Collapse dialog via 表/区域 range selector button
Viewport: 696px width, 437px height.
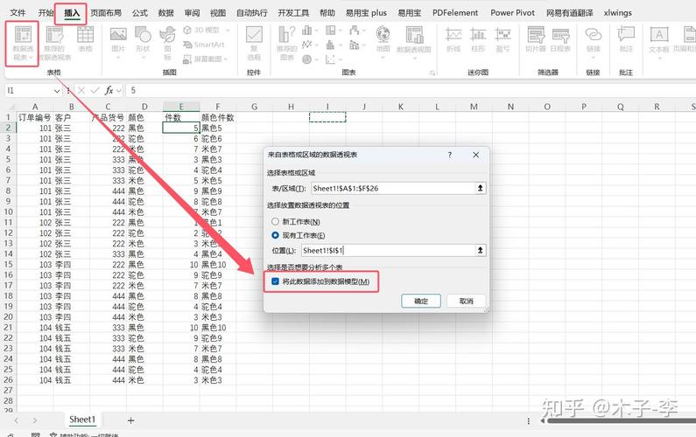(x=481, y=188)
